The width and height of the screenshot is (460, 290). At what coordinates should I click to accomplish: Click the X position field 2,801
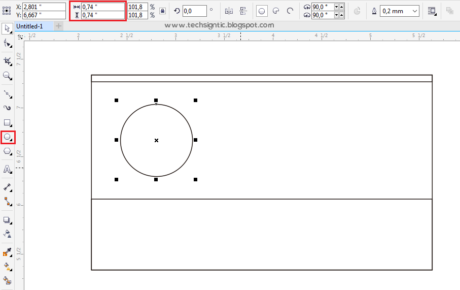coord(44,7)
